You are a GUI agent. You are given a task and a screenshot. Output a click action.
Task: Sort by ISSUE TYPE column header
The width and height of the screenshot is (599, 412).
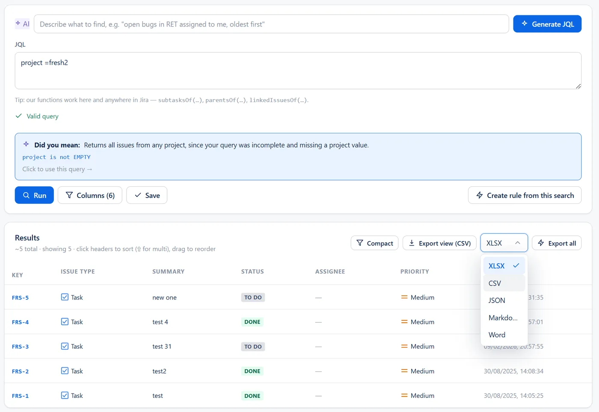point(78,271)
